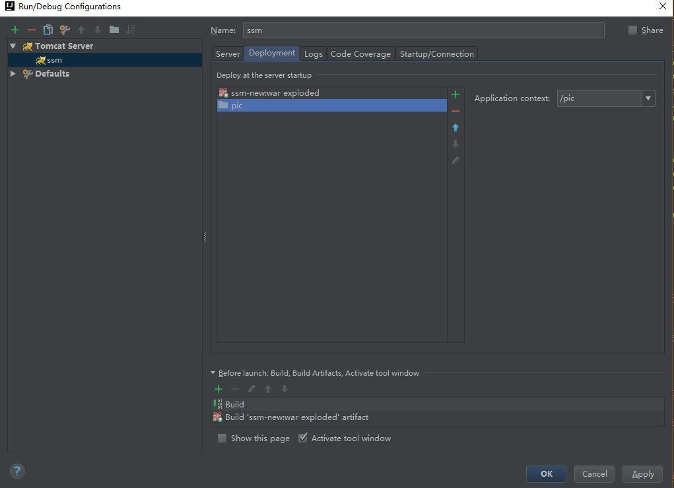Open the Startup/Connection tab
This screenshot has width=674, height=488.
pyautogui.click(x=436, y=54)
